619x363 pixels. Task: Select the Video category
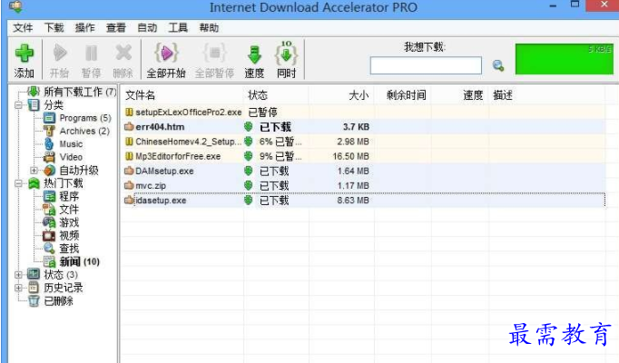pyautogui.click(x=71, y=157)
